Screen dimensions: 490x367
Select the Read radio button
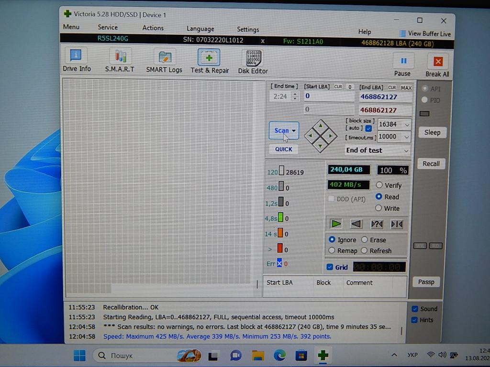click(x=379, y=196)
